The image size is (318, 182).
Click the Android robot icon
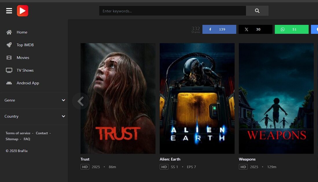9,83
